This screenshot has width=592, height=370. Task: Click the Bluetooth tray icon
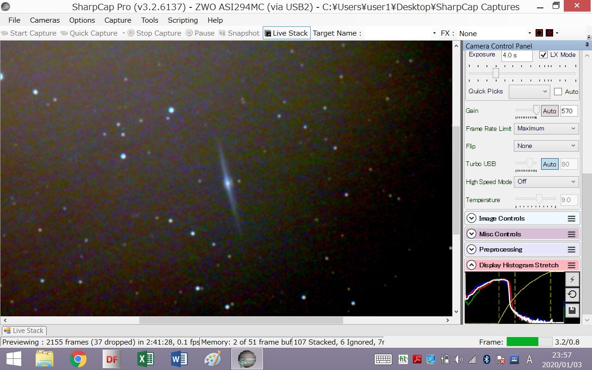[487, 359]
